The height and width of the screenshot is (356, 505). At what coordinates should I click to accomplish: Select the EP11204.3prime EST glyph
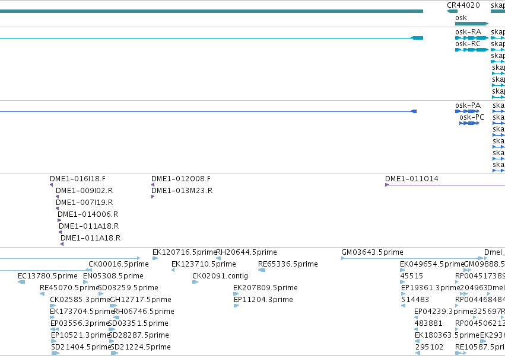236,306
